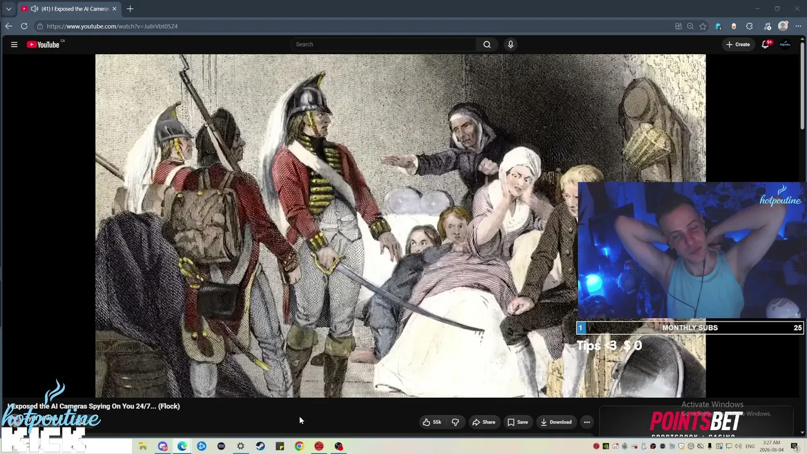The image size is (807, 454).
Task: Like the video with 55k likes
Action: click(433, 422)
